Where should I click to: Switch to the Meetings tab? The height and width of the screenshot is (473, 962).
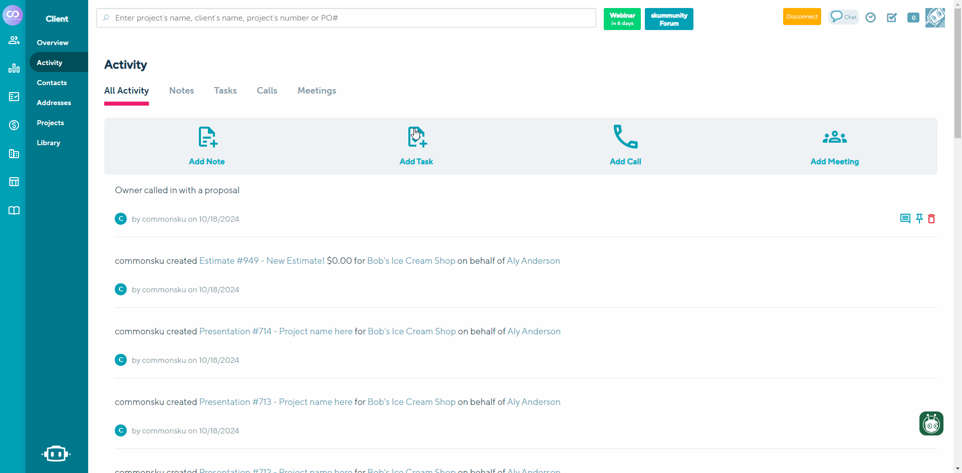pyautogui.click(x=317, y=91)
